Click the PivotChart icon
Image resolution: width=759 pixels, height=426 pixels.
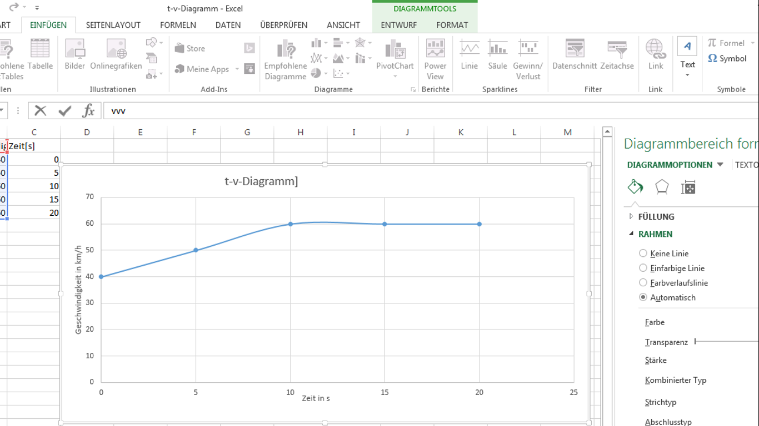[x=395, y=49]
